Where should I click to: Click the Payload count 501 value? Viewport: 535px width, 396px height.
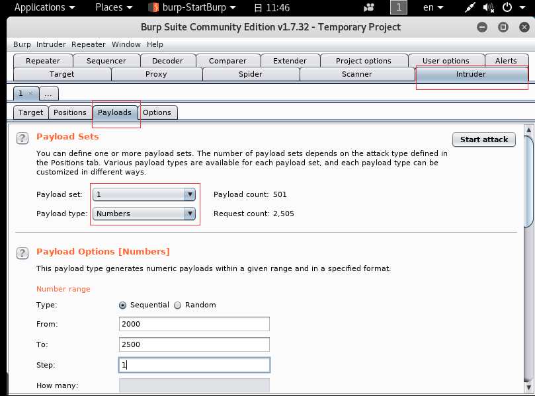tap(280, 194)
